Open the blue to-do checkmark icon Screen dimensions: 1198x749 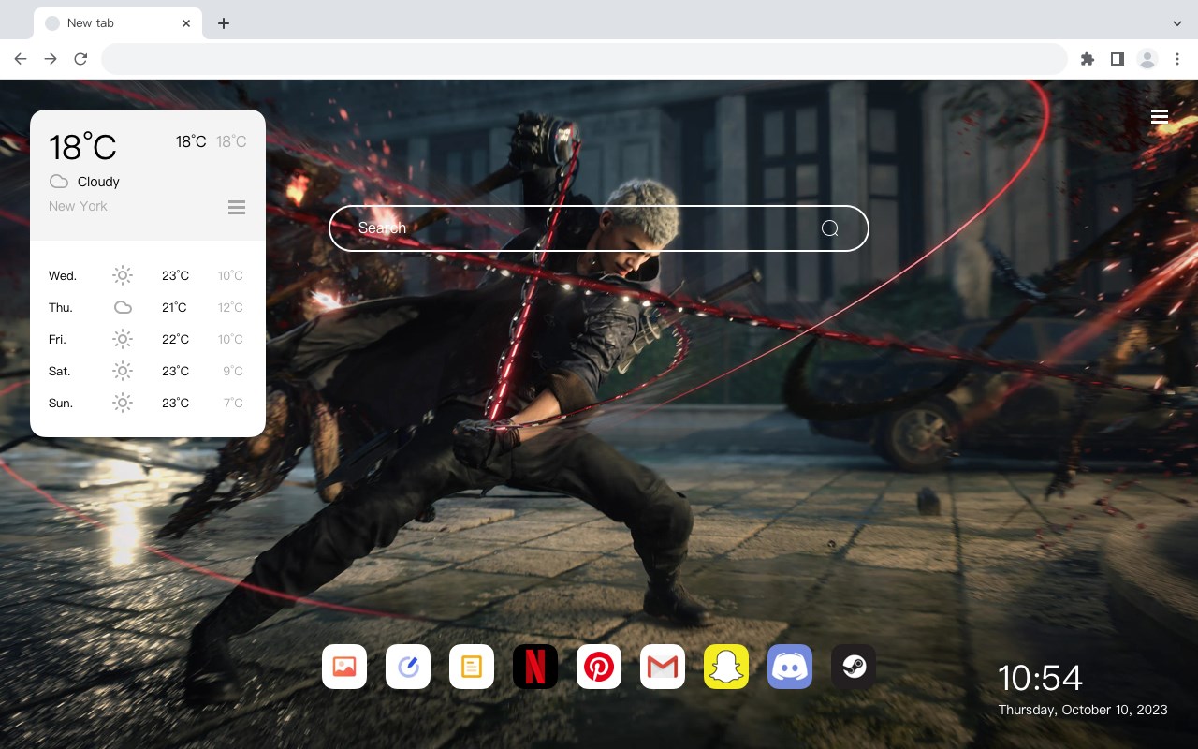(408, 667)
